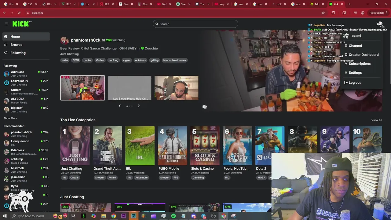The width and height of the screenshot is (391, 220).
Task: Open Task View on taskbar
Action: [73, 216]
